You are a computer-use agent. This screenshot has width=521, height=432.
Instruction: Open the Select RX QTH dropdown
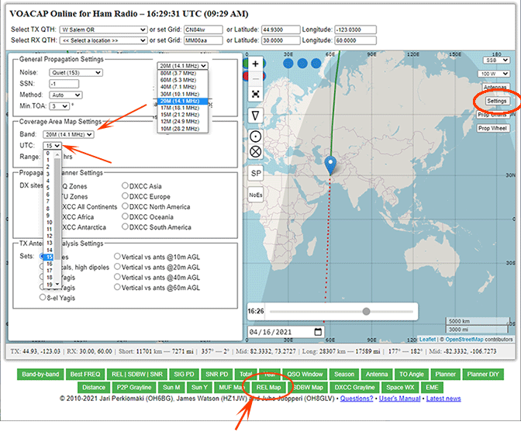pos(103,40)
